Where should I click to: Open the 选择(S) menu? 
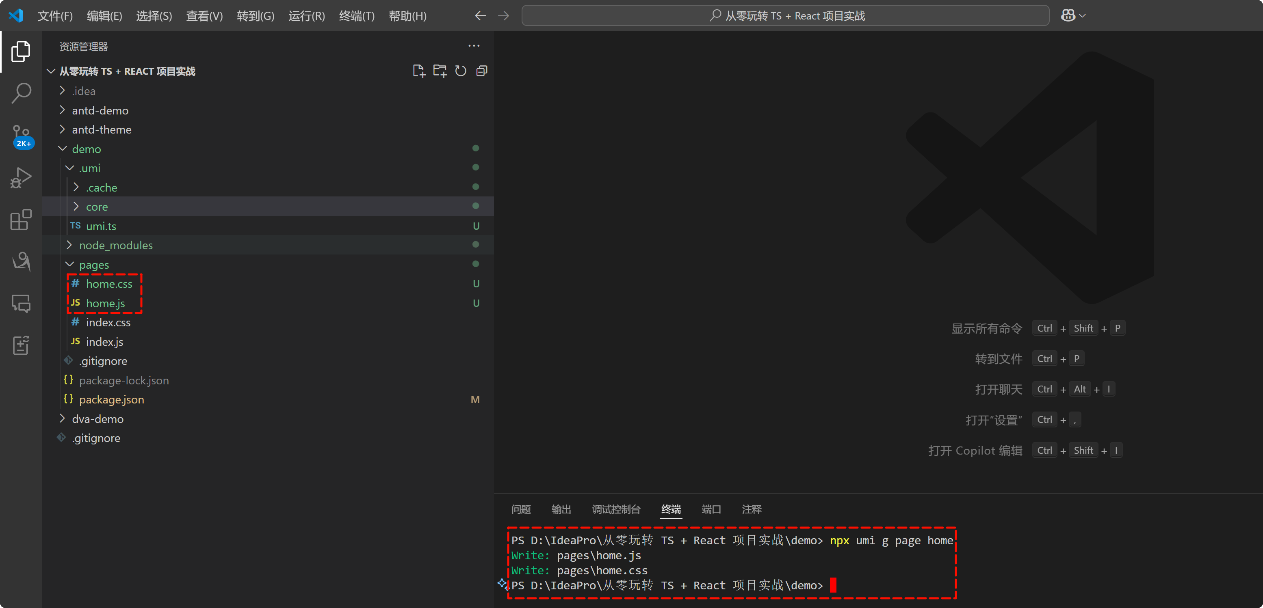pyautogui.click(x=154, y=16)
